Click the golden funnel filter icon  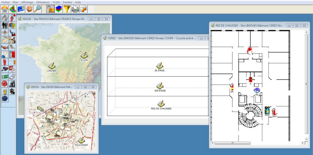[67, 9]
